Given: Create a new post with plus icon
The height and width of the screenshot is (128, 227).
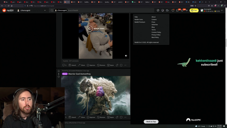Looking at the screenshot, I should tap(187, 10).
